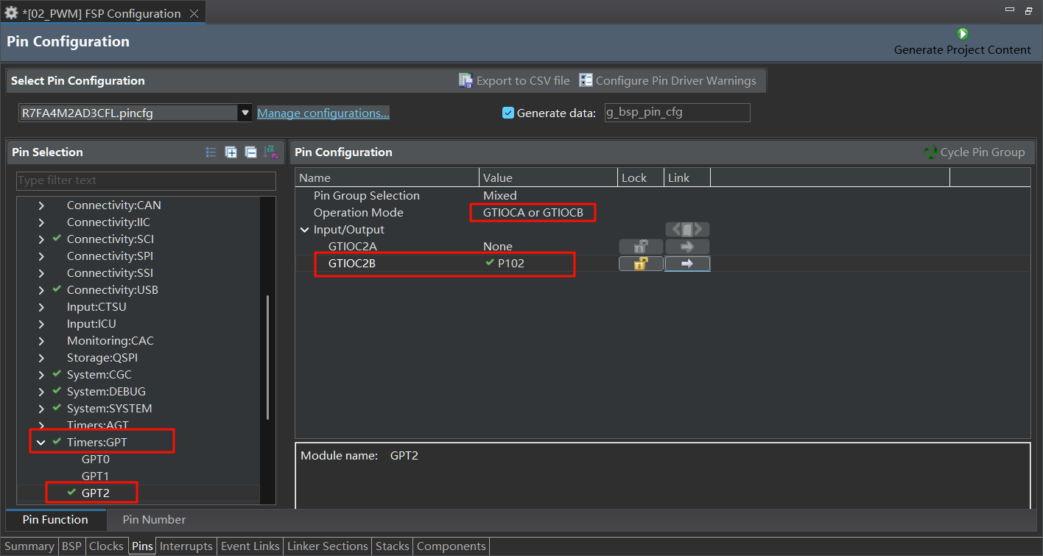
Task: Open Configure Pin Driver Warnings
Action: [x=667, y=81]
